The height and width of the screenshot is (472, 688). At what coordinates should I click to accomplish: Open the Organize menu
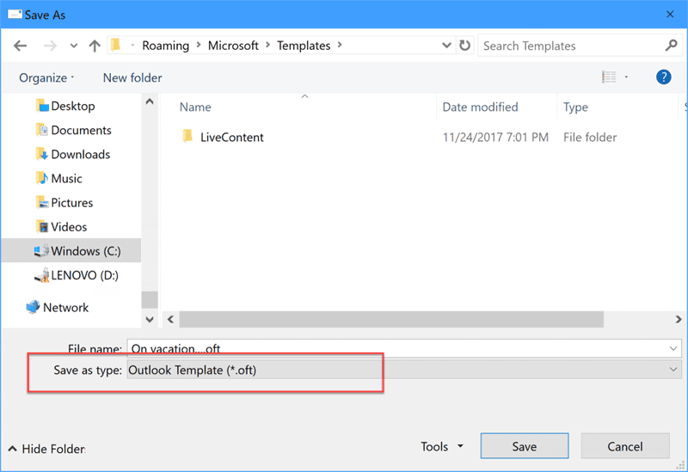(x=46, y=77)
